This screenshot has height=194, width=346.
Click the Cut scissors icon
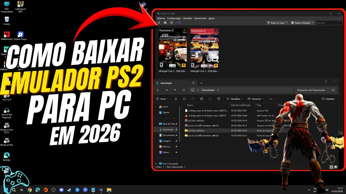click(x=176, y=99)
